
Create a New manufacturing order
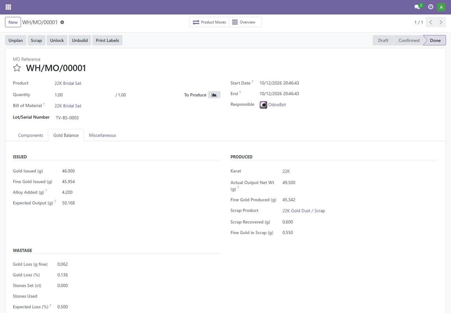[13, 22]
